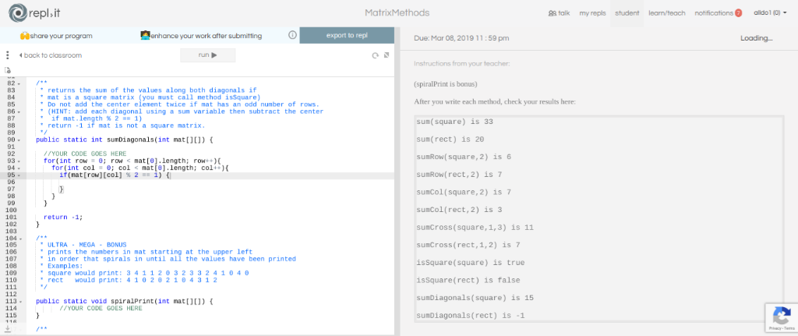The width and height of the screenshot is (798, 336).
Task: Collapse spiralPrint method at line 113
Action: point(19,302)
